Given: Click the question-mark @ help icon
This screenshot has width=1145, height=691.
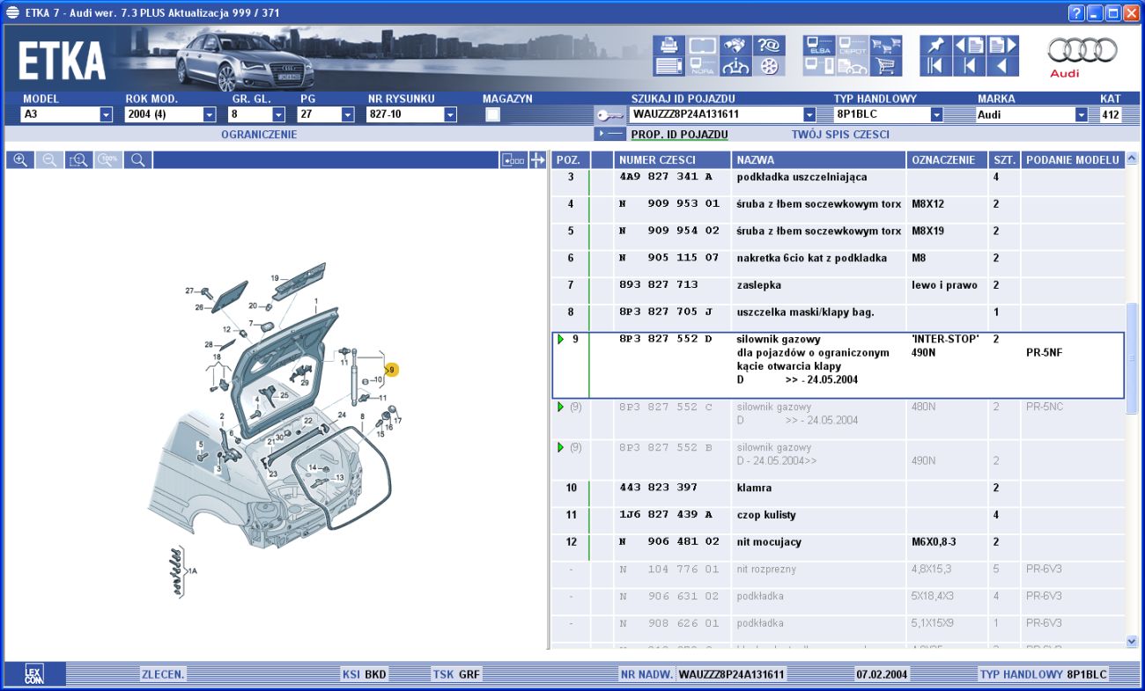Looking at the screenshot, I should click(769, 45).
